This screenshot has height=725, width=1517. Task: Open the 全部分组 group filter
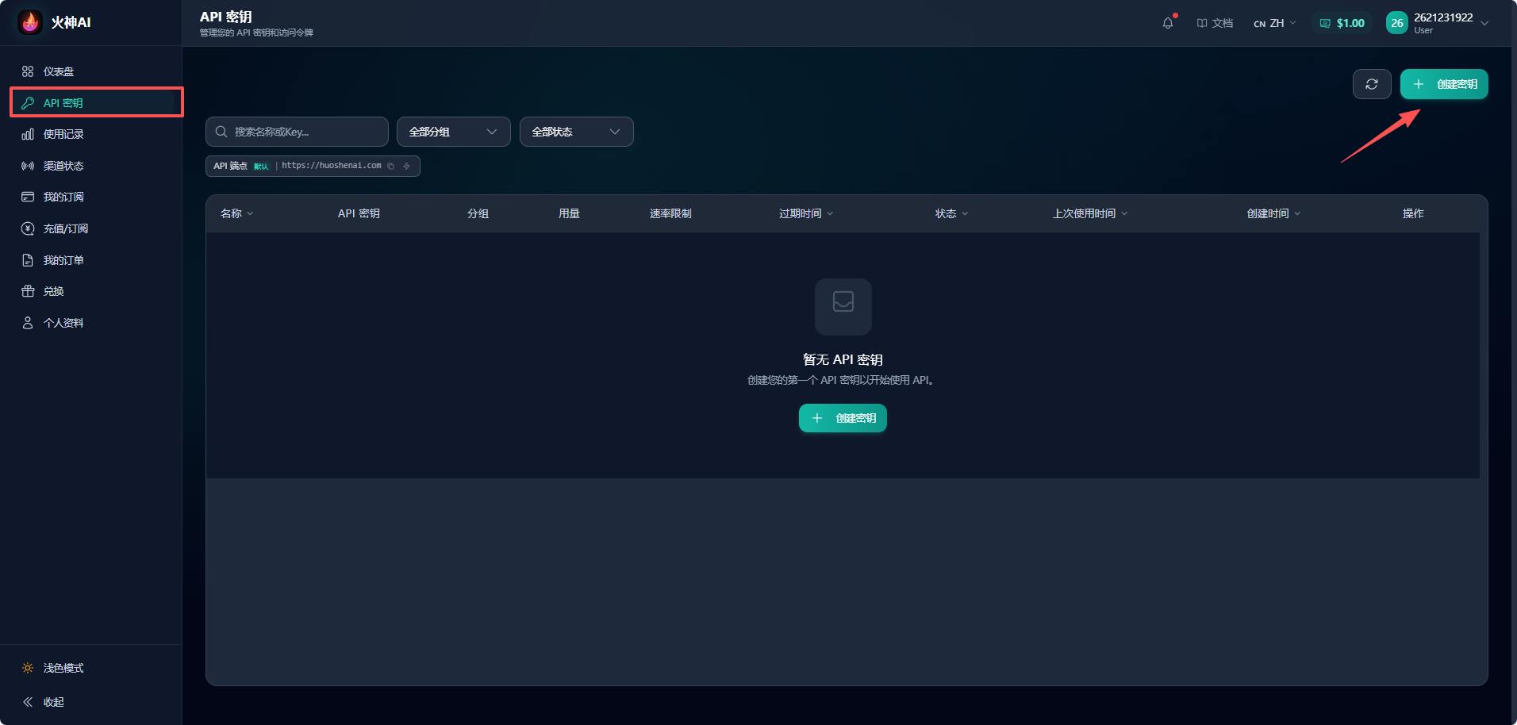[x=454, y=132]
